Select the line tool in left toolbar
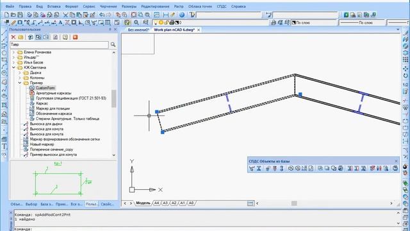 4,33
